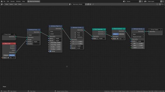Viewport: 165px width, 92px height.
Task: Open the editor type selector icon
Action: (x=2, y=4)
